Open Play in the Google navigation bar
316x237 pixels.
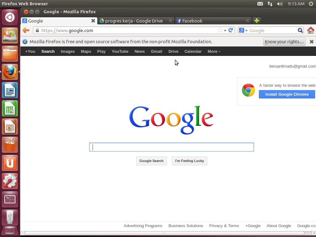pos(101,52)
